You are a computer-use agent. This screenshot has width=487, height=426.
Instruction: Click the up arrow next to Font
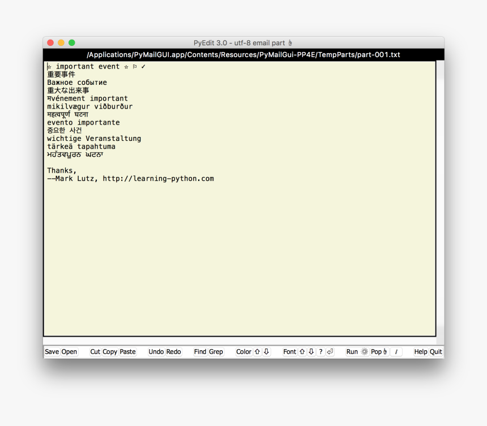click(x=302, y=351)
